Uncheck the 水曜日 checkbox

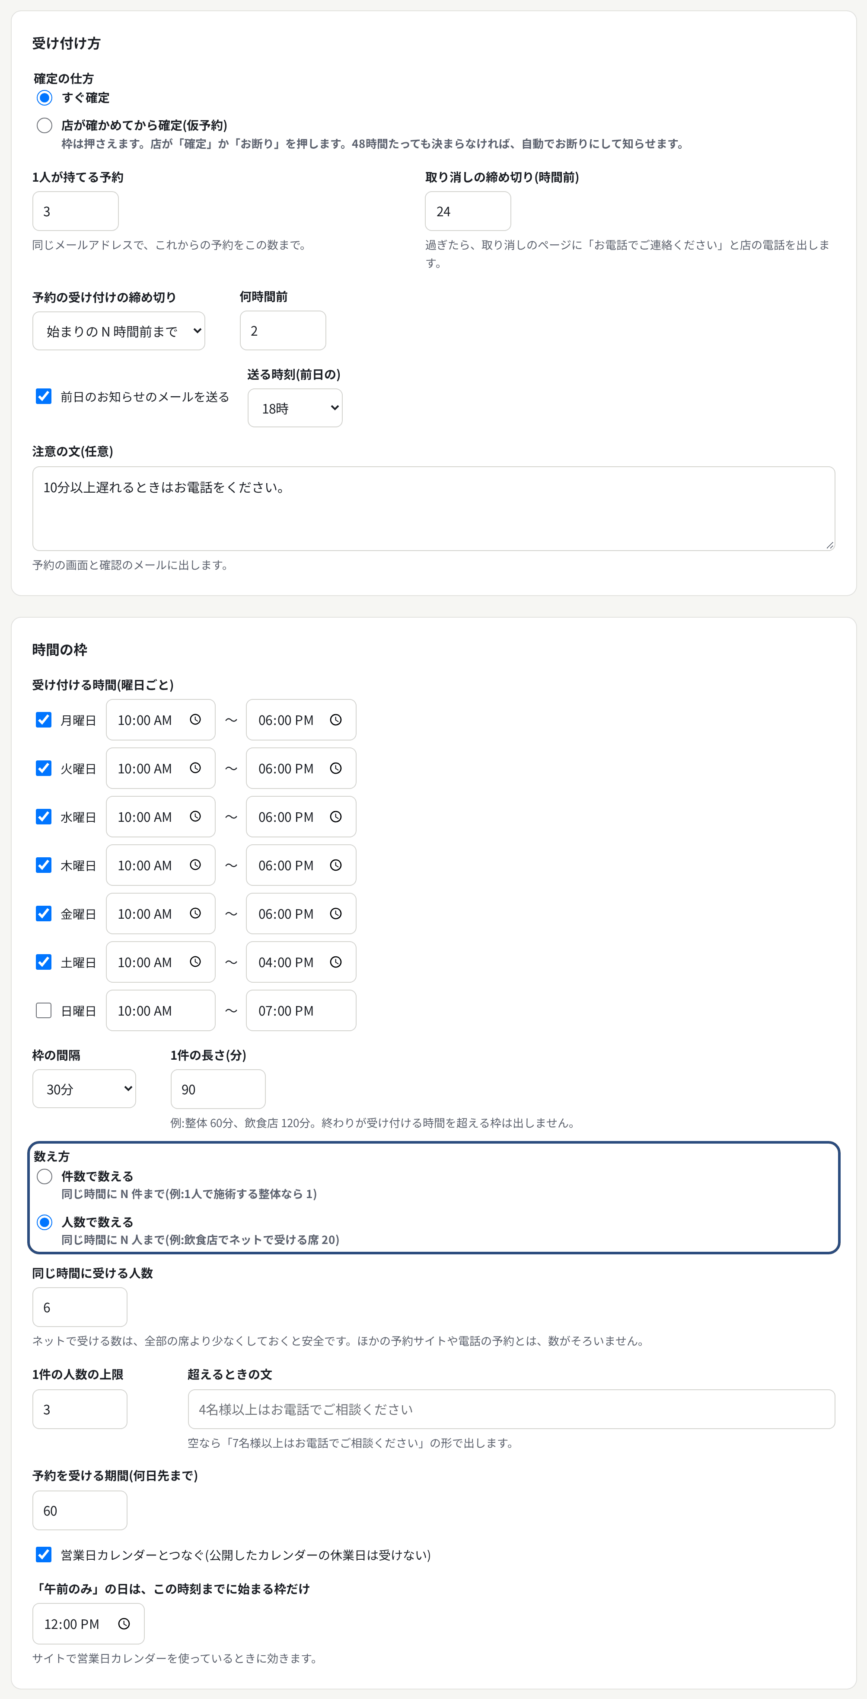point(44,817)
